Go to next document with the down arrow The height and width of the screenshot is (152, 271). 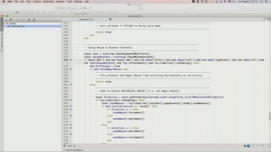click(x=22, y=20)
